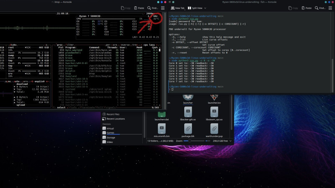Click the terminate option in btop footer

pos(88,107)
